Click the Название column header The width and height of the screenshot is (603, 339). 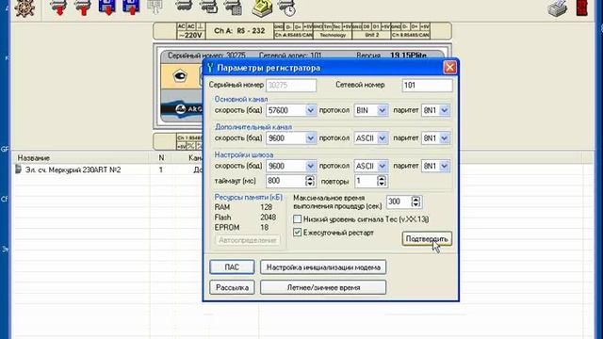(80, 158)
